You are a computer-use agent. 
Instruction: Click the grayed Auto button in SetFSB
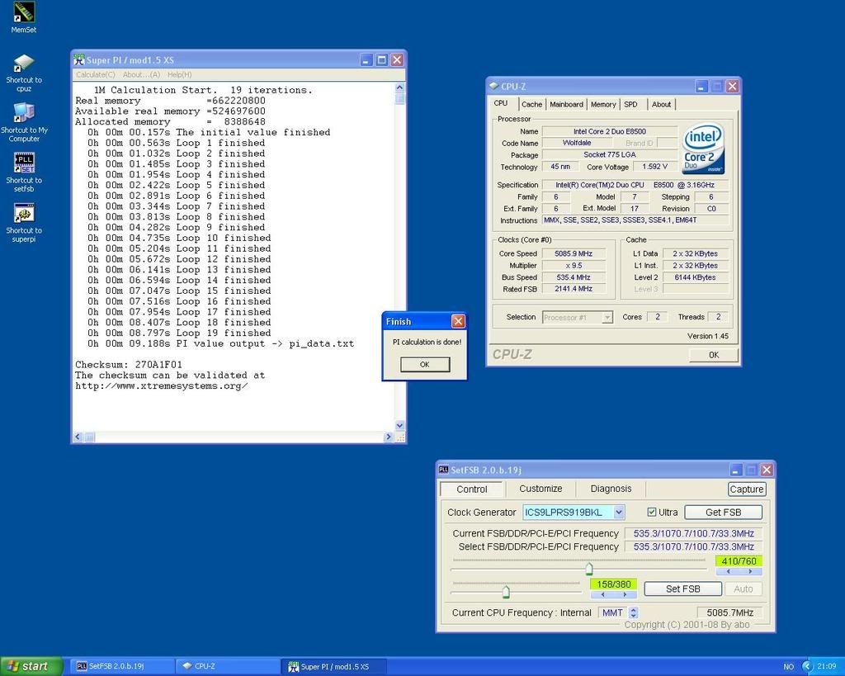(744, 589)
